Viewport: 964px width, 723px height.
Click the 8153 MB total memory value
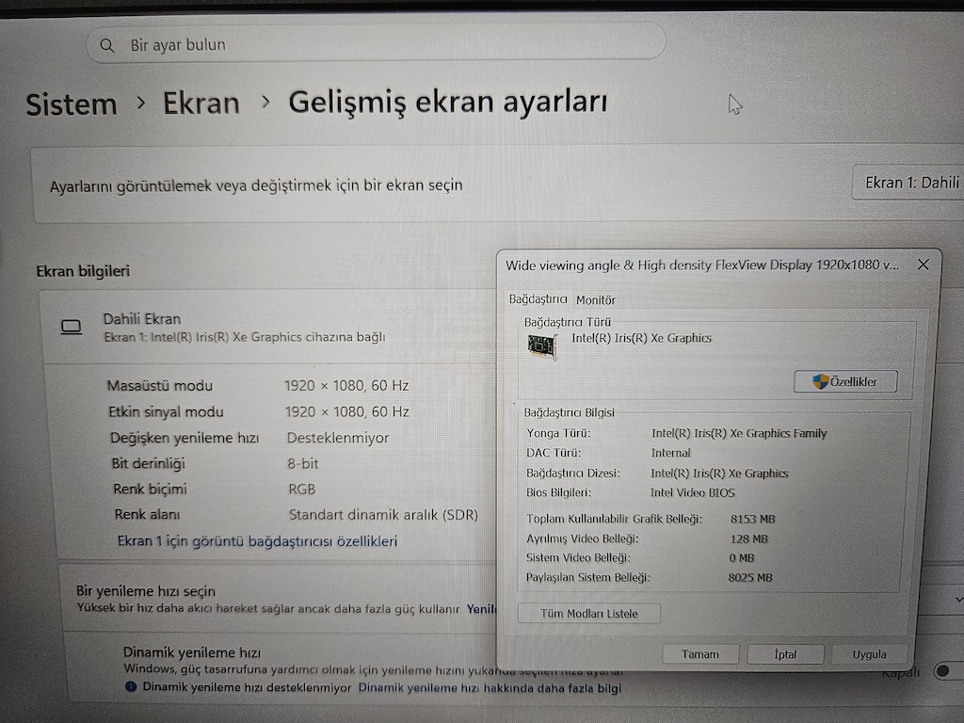752,519
